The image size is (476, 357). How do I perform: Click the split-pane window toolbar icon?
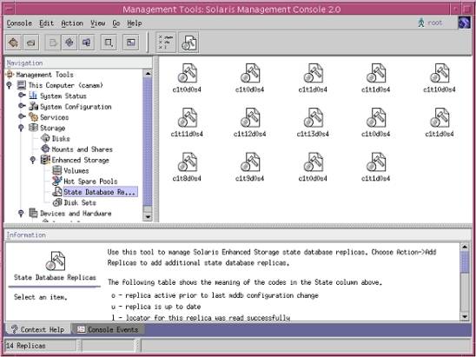coord(131,43)
